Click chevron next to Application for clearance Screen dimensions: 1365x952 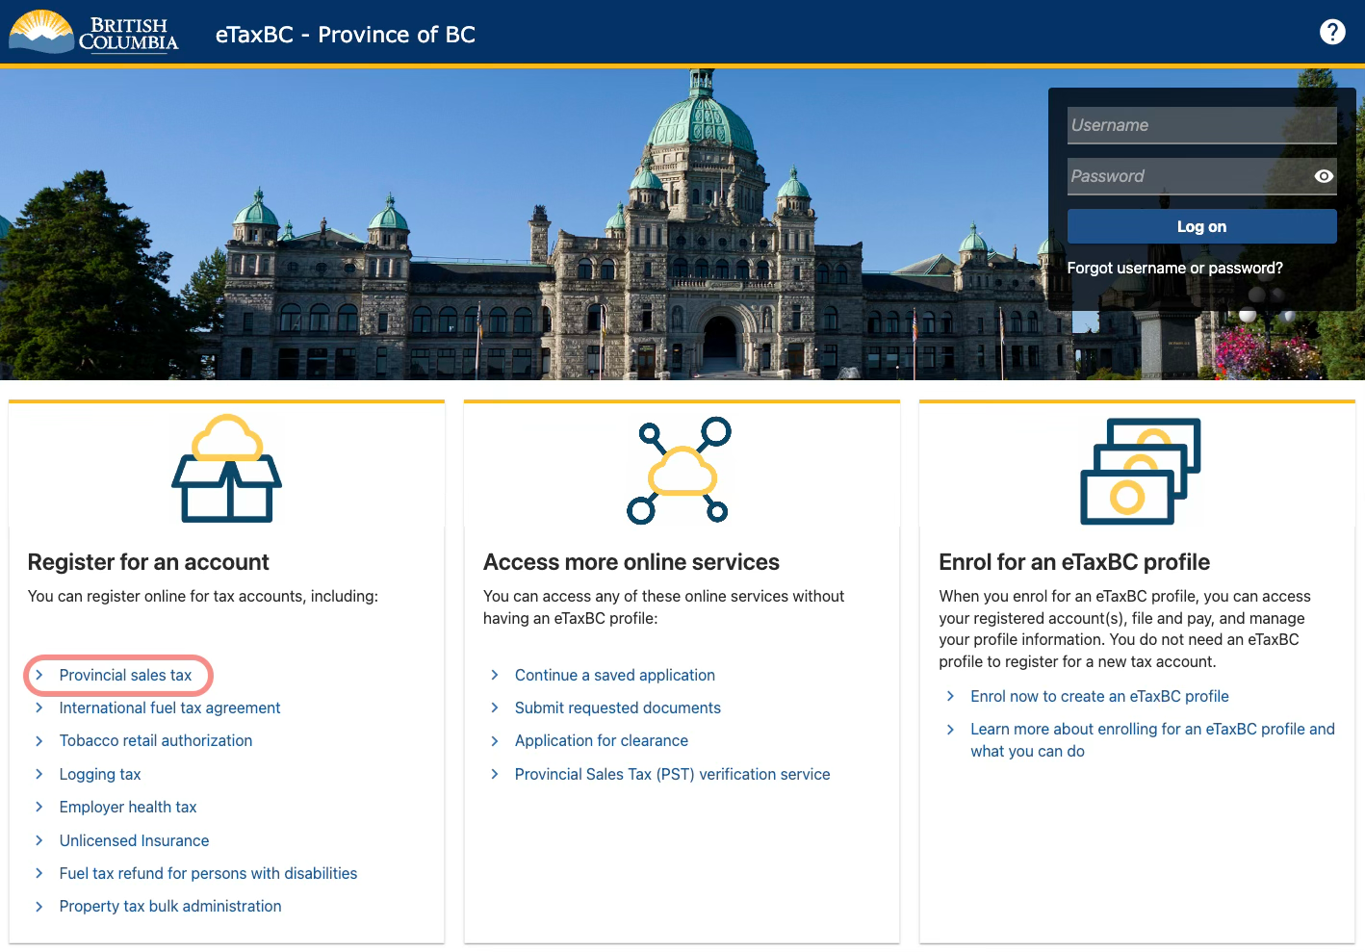tap(495, 741)
